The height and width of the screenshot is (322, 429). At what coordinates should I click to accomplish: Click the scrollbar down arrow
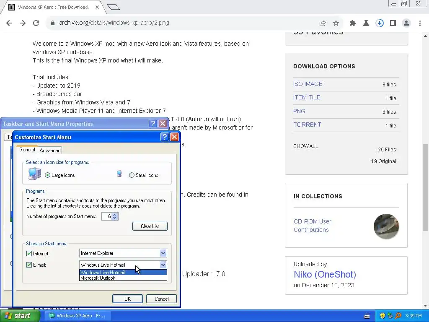(x=425, y=306)
